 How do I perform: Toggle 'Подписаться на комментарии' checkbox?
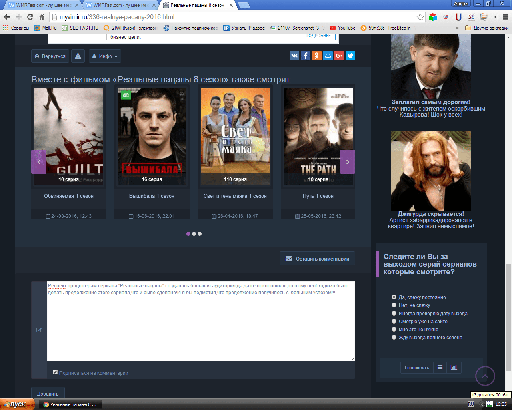pos(55,372)
